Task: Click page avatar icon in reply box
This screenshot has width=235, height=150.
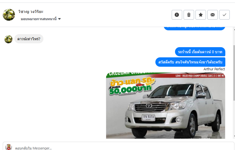Action: pos(9,147)
